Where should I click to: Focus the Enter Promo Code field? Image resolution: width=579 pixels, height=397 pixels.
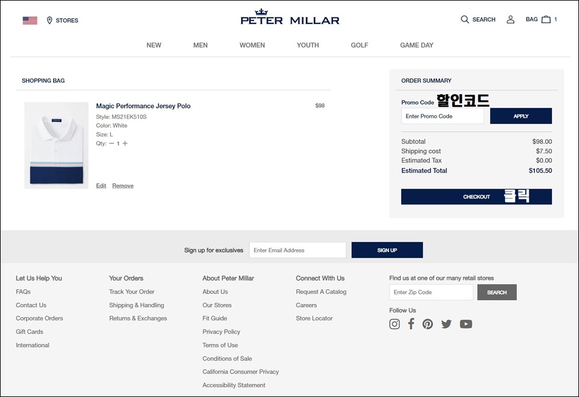click(x=442, y=116)
